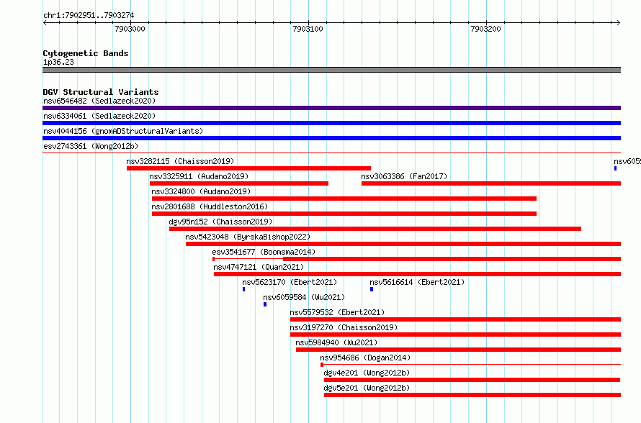Open nsv3325911 (Audano2019) variant label
Viewport: 641px width, 423px height.
[199, 176]
